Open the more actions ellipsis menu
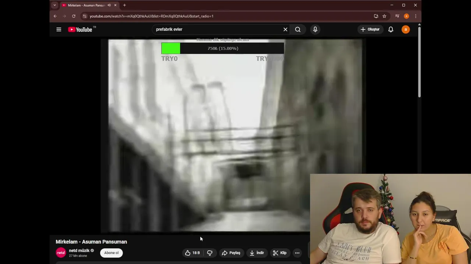 point(297,253)
